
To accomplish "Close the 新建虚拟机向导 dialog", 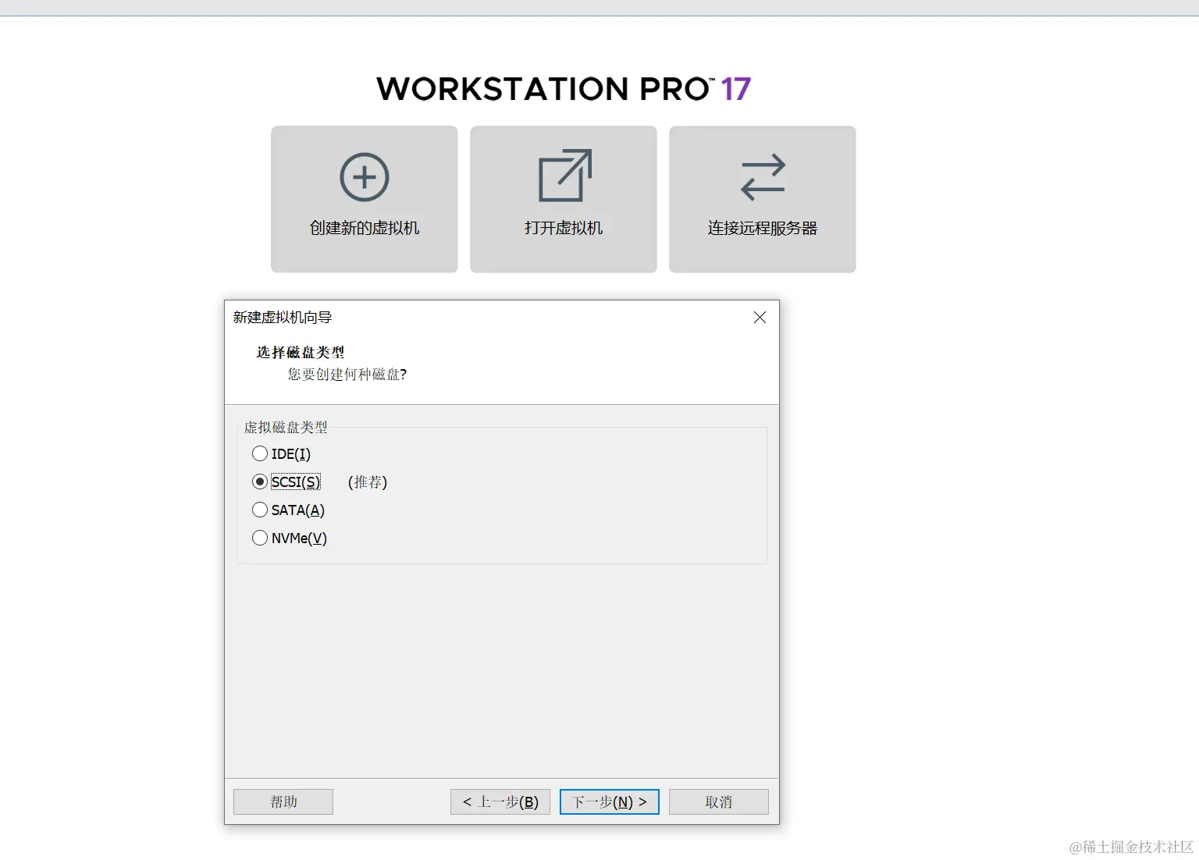I will pyautogui.click(x=760, y=317).
